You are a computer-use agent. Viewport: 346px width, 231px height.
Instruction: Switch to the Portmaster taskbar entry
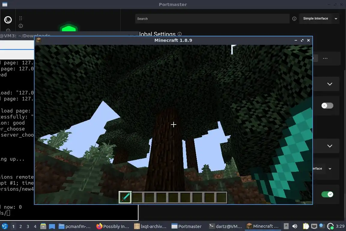187,226
